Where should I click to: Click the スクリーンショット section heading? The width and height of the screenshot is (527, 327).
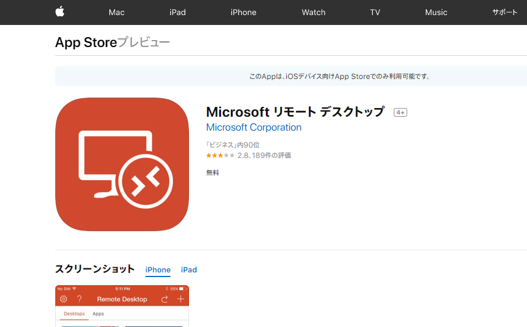[x=95, y=269]
